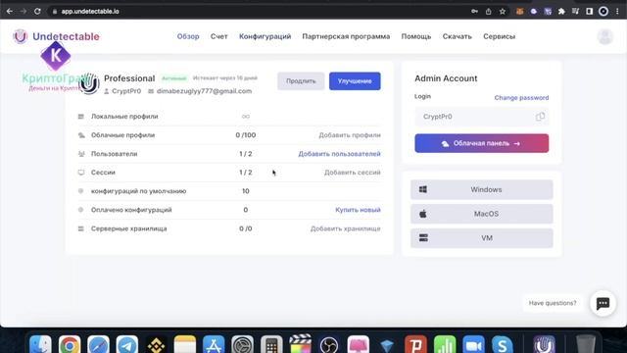The height and width of the screenshot is (353, 627).
Task: Open Calculator from the dock
Action: point(271,344)
